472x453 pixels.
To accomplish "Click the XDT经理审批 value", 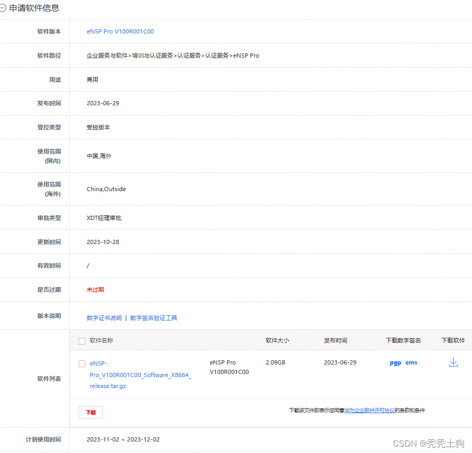I will tap(104, 218).
